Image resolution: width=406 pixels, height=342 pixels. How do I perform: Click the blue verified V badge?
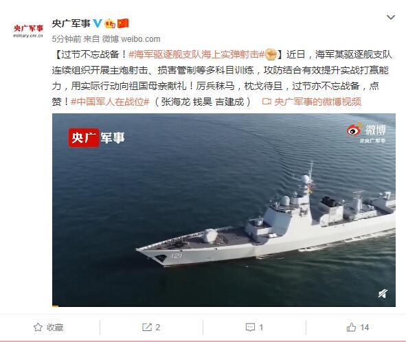coord(98,23)
